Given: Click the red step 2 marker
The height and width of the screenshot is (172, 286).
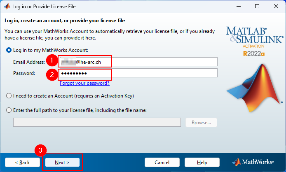Looking at the screenshot, I should click(52, 74).
